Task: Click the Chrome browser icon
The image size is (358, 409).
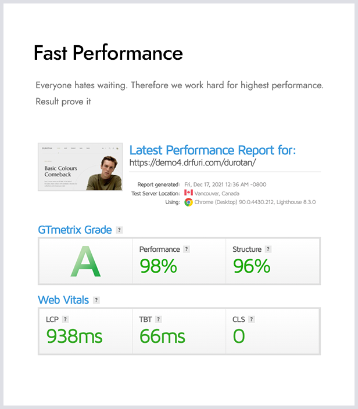Action: coord(188,202)
